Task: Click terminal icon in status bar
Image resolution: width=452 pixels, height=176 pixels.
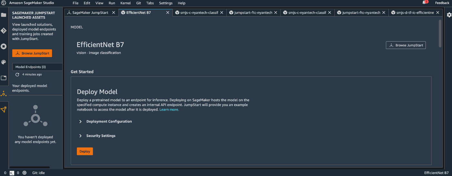Action: click(12, 173)
